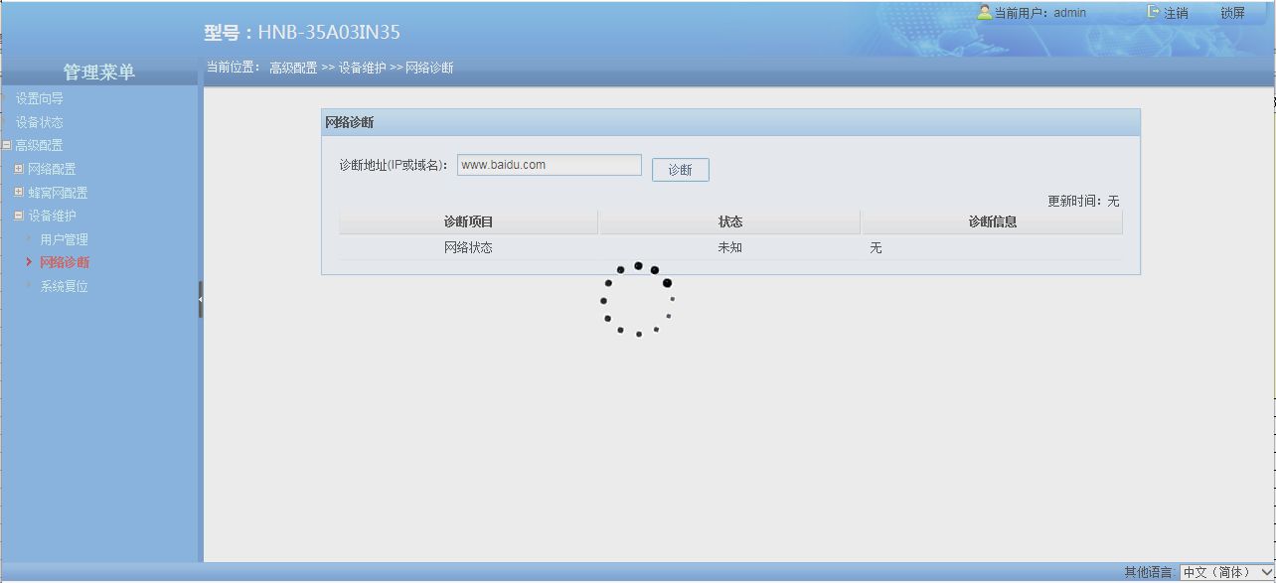Expand the 蜂窝网配置 plus icon

tap(19, 193)
